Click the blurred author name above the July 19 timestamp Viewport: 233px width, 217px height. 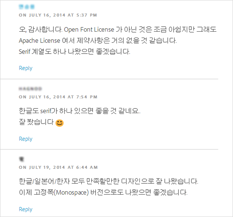coord(22,159)
